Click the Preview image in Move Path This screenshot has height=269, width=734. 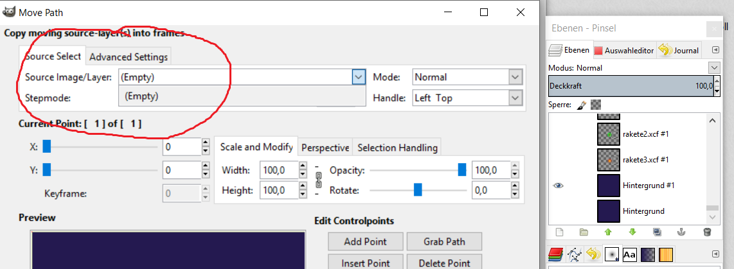pyautogui.click(x=168, y=250)
